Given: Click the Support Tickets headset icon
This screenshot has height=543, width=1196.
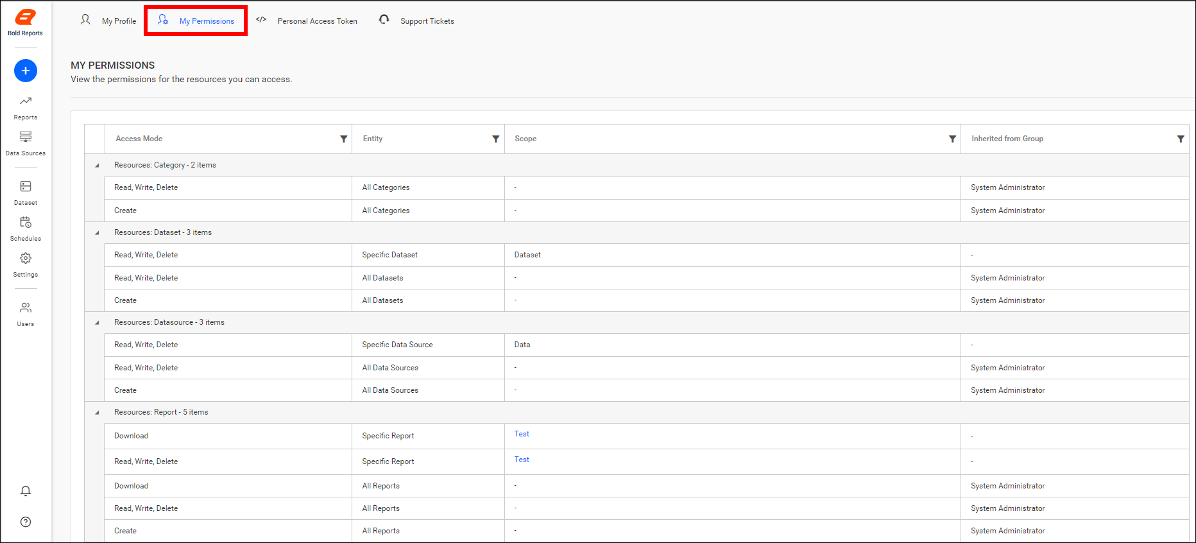Looking at the screenshot, I should [384, 20].
